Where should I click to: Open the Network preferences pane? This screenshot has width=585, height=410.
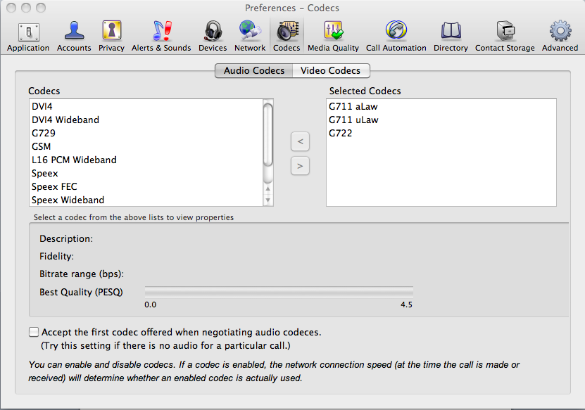point(250,37)
